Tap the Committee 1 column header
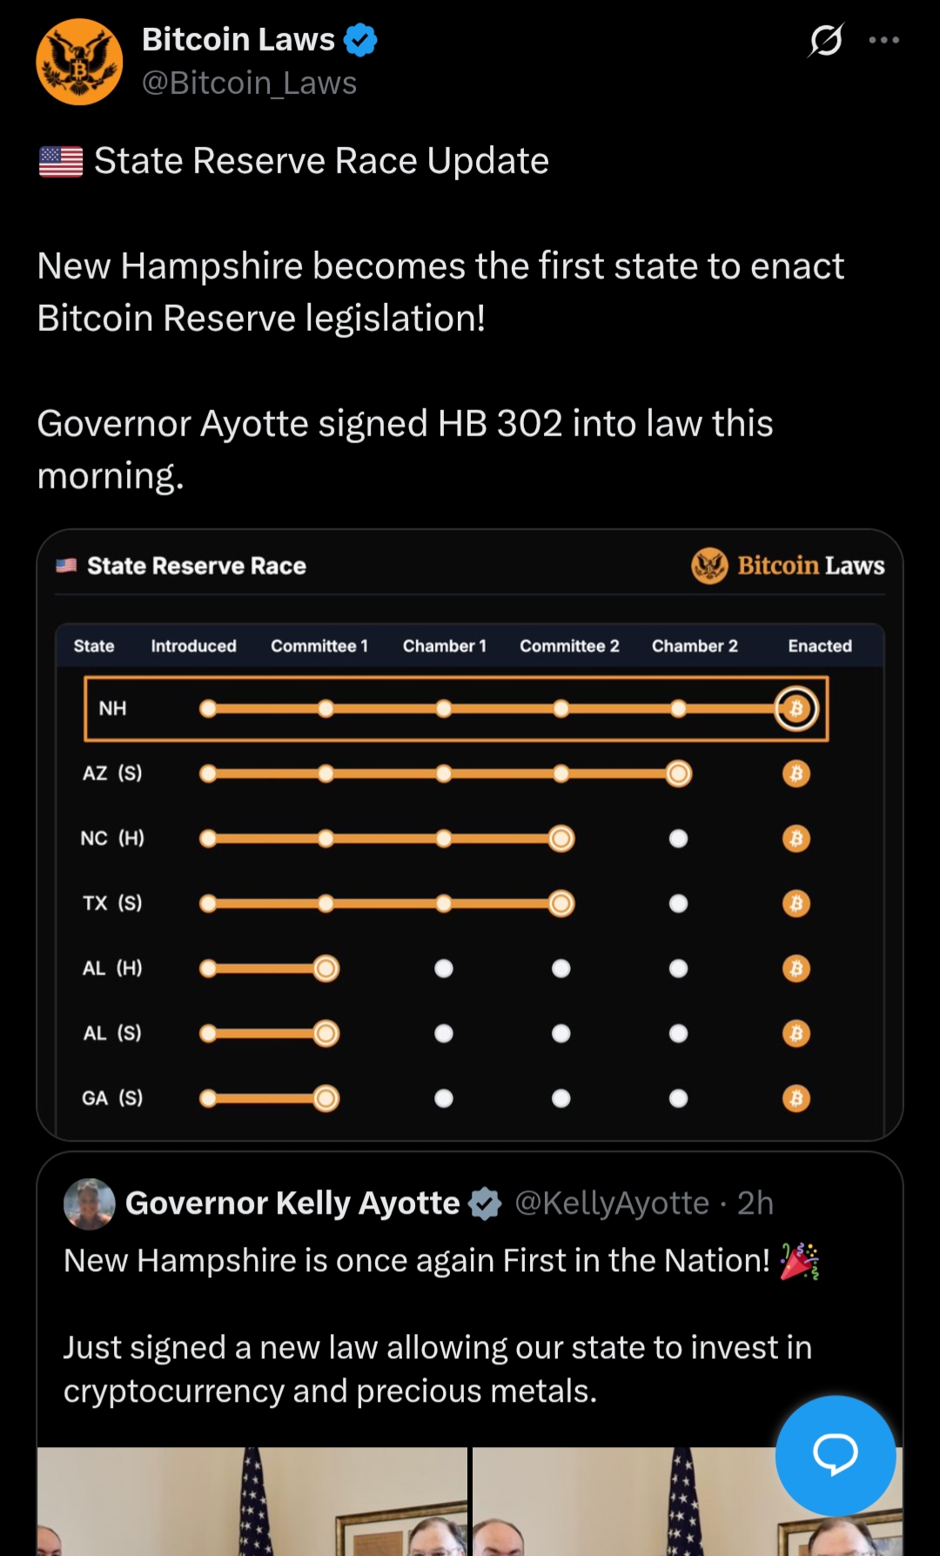The image size is (940, 1556). 319,646
